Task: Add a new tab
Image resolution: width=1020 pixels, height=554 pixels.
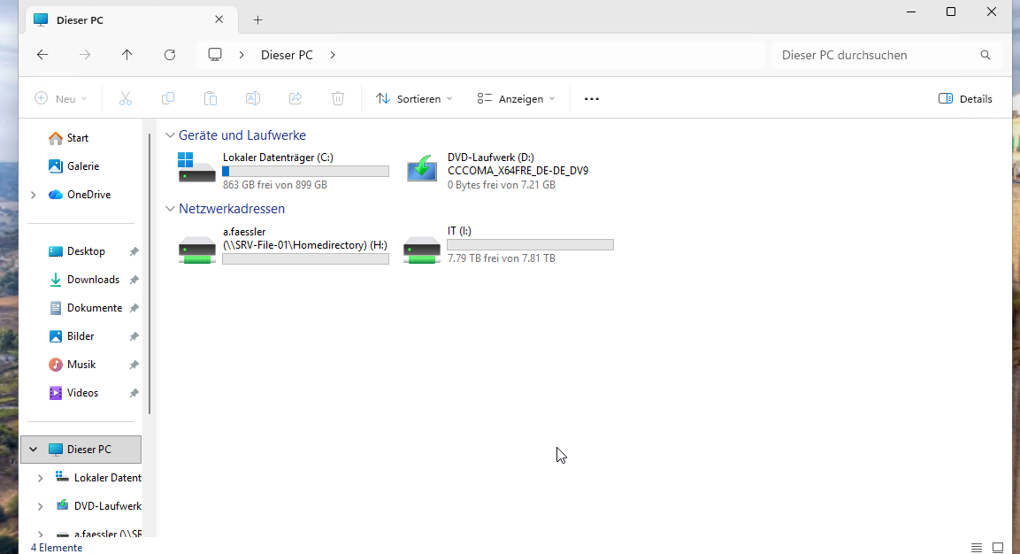Action: (258, 19)
